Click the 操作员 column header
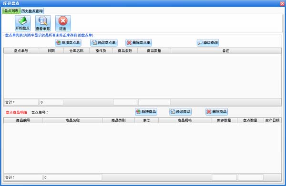The image size is (286, 186). tap(101, 51)
